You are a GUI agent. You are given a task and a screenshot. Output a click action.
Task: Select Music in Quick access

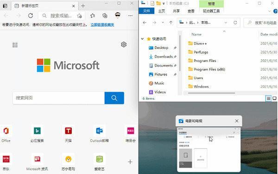click(159, 83)
